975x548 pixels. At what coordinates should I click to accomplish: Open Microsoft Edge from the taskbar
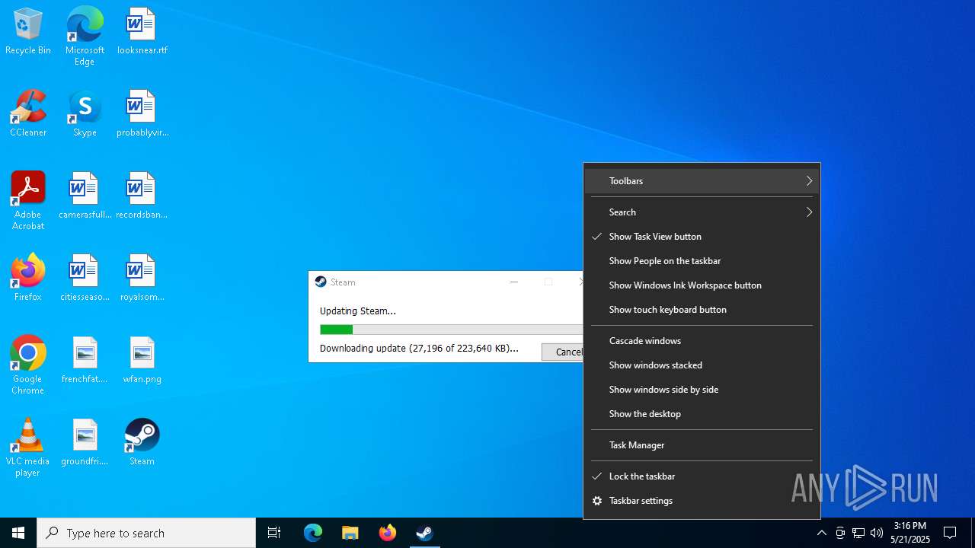click(313, 533)
